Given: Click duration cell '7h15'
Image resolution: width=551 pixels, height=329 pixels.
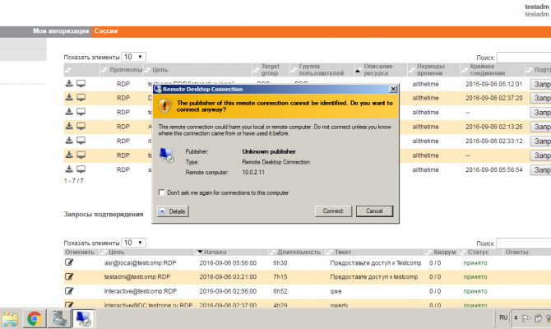Looking at the screenshot, I should click(280, 277).
